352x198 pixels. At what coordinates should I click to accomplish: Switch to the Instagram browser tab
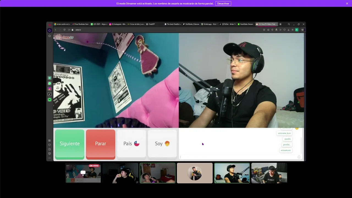(117, 24)
